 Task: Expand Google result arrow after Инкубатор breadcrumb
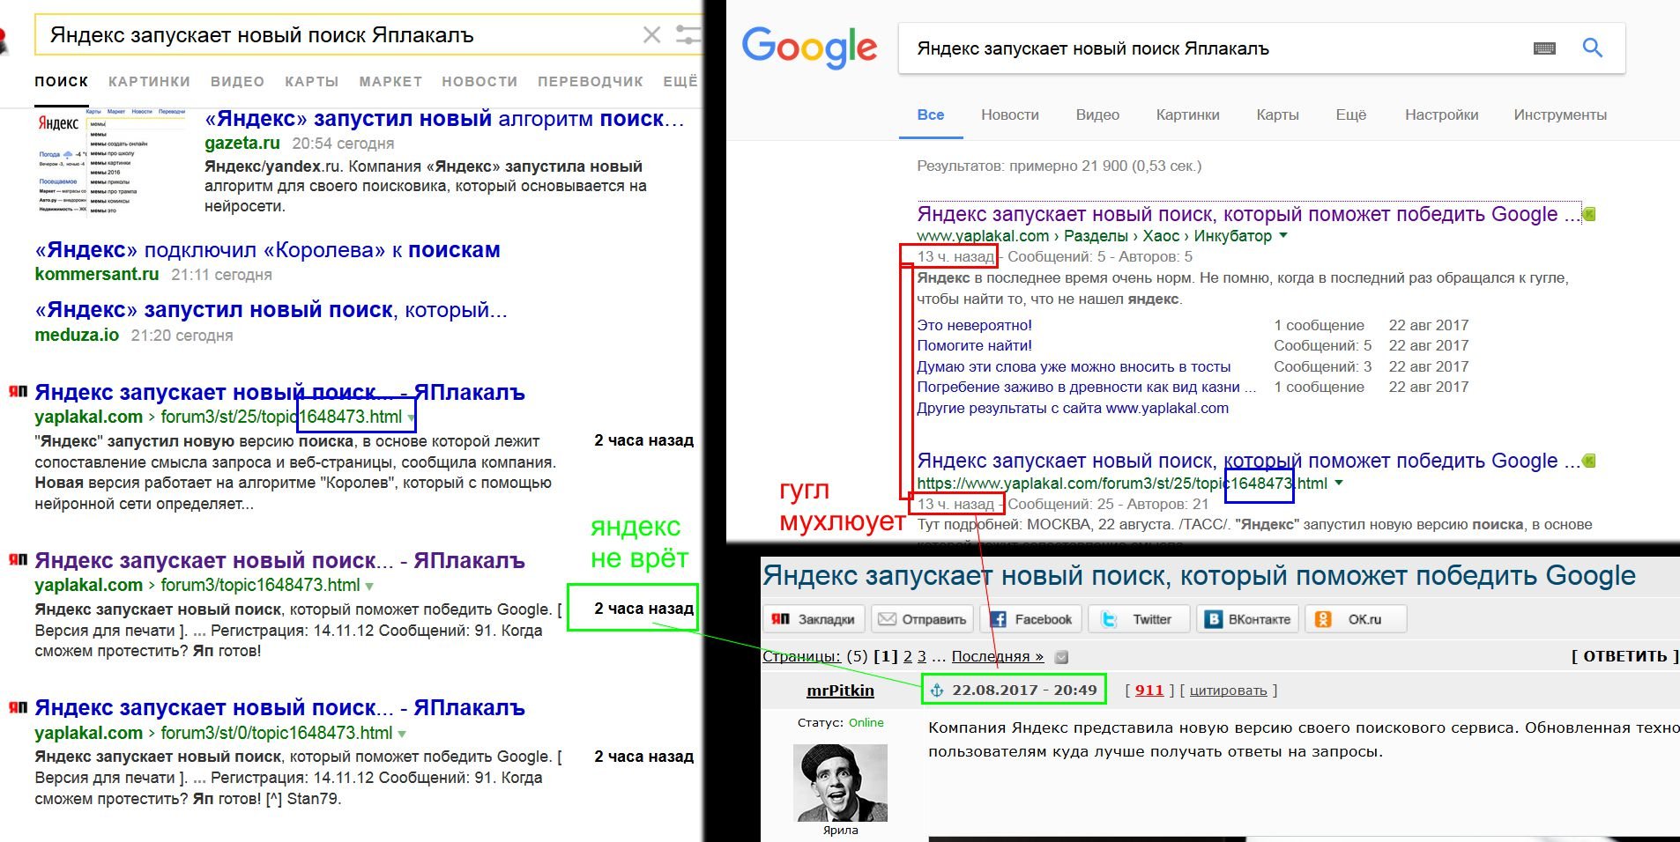point(1283,235)
